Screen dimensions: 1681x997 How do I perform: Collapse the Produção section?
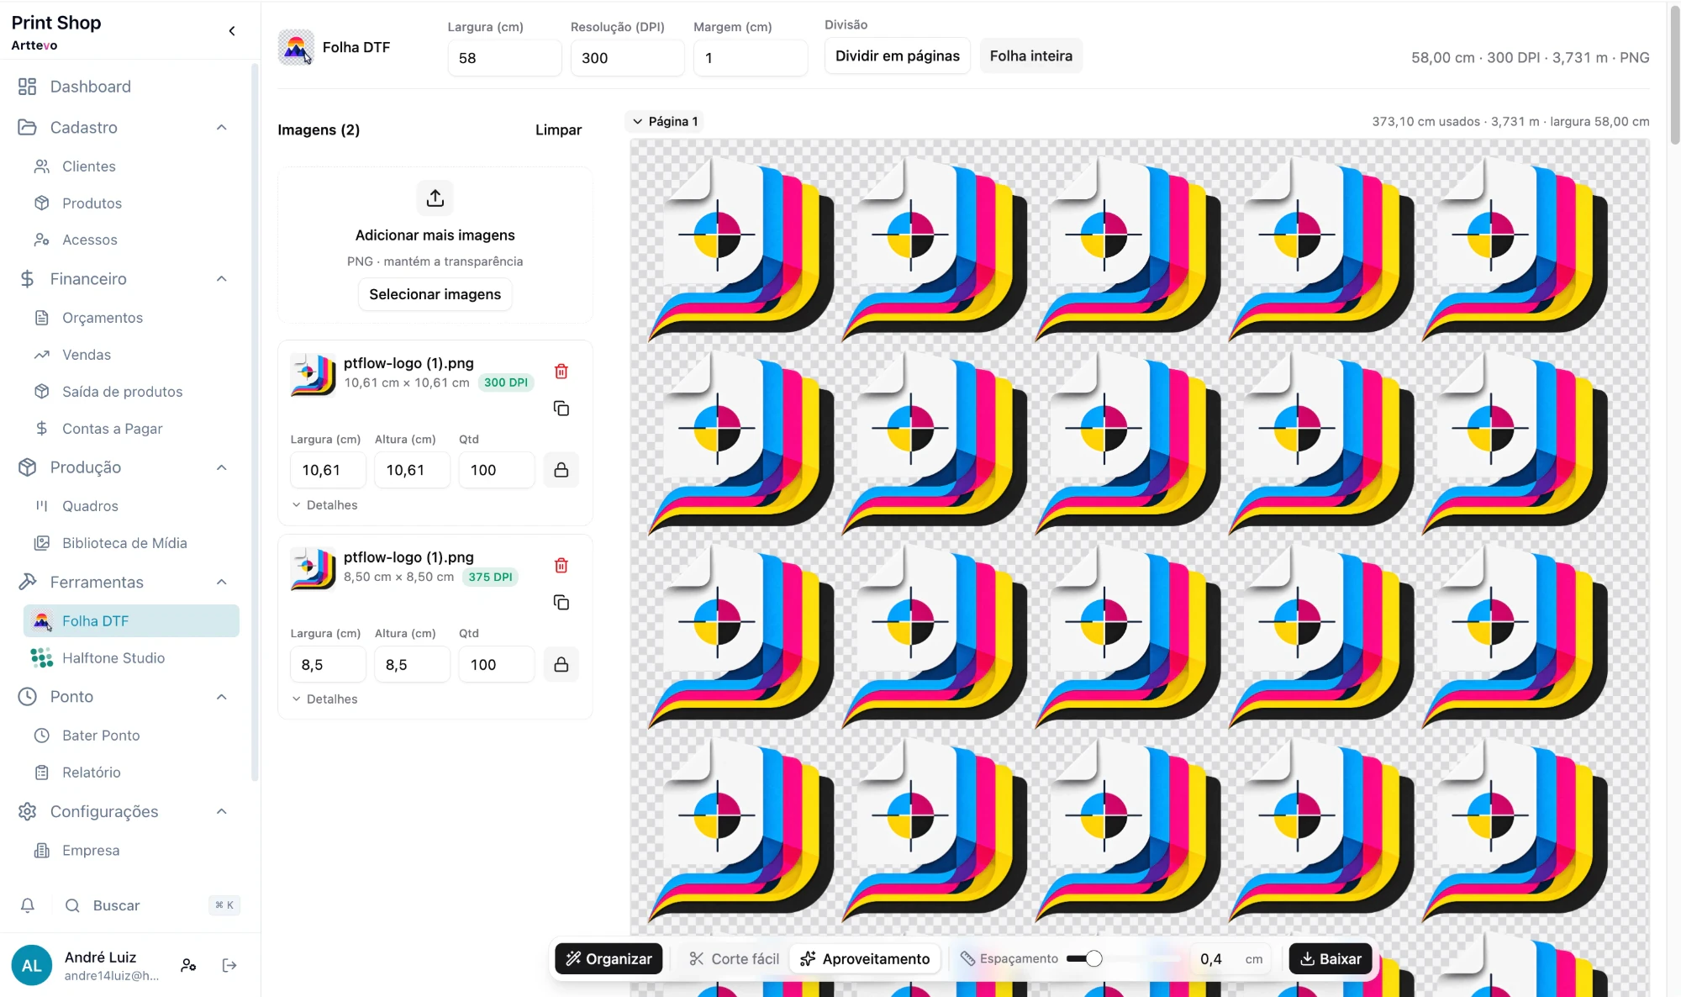pos(222,467)
